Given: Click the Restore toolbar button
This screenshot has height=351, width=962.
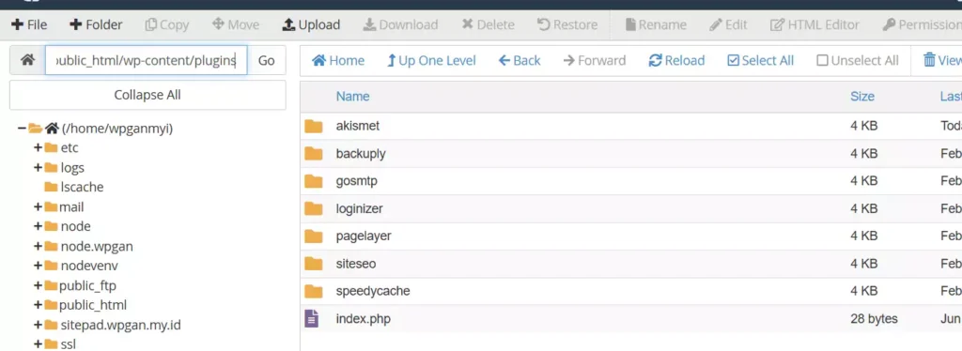Looking at the screenshot, I should [x=567, y=24].
